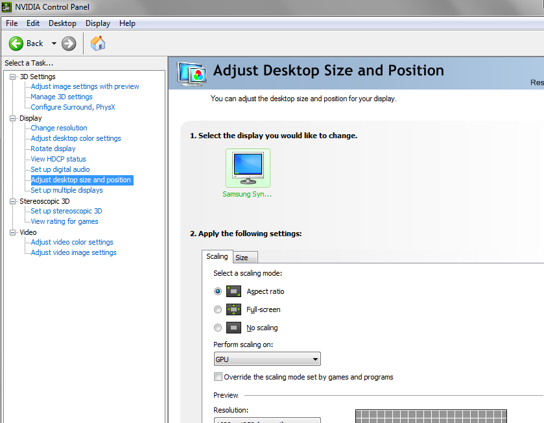Open Set up stereoscopic 3D
The height and width of the screenshot is (423, 544).
coord(66,211)
